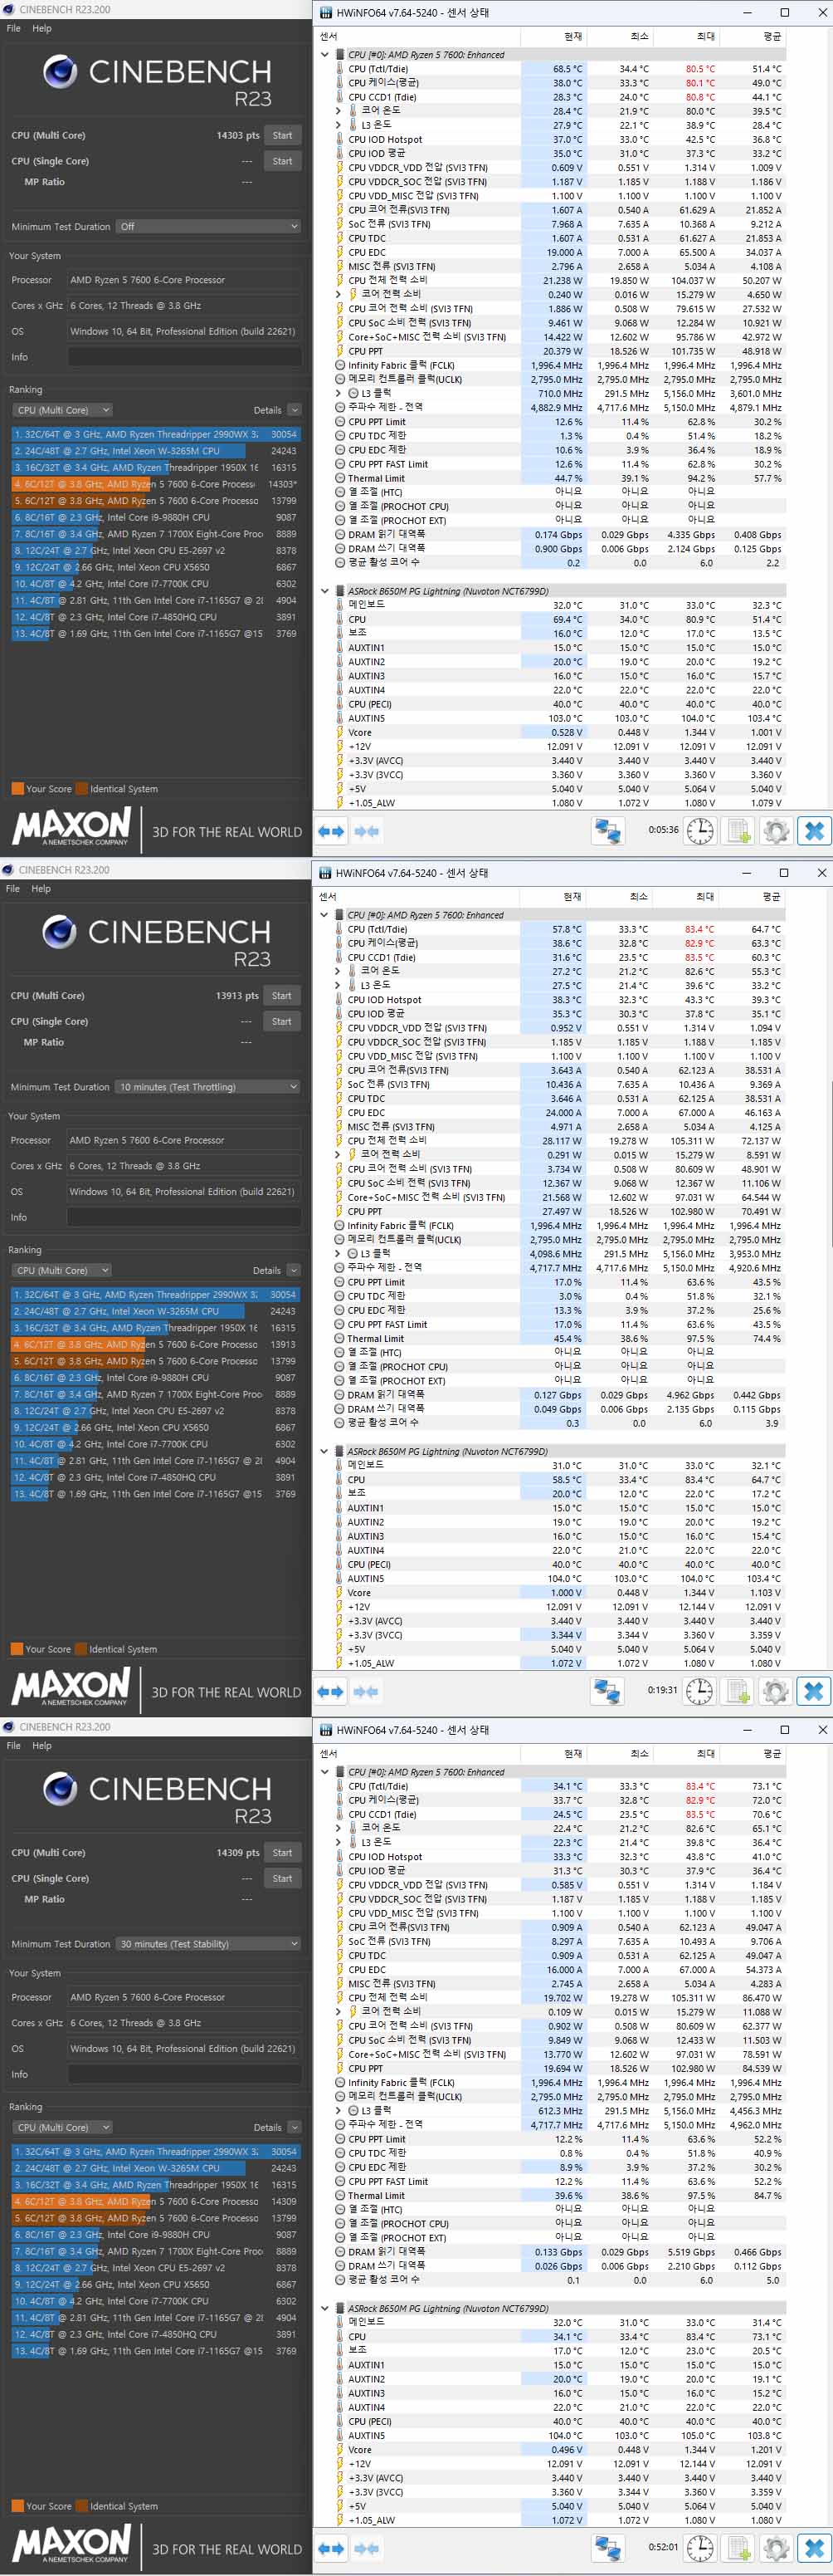
Task: Open remote network monitoring icon near 0:05:36
Action: click(608, 831)
